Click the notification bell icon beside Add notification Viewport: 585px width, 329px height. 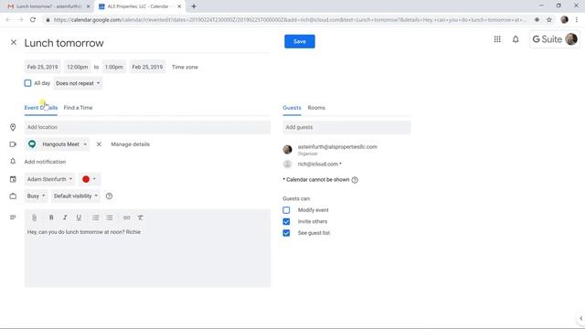(13, 162)
